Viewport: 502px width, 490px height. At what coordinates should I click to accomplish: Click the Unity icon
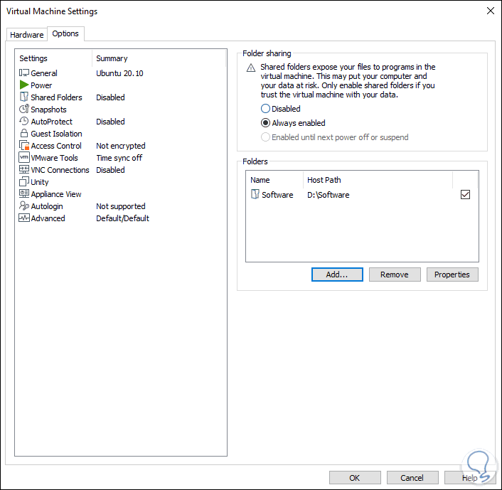(x=24, y=181)
